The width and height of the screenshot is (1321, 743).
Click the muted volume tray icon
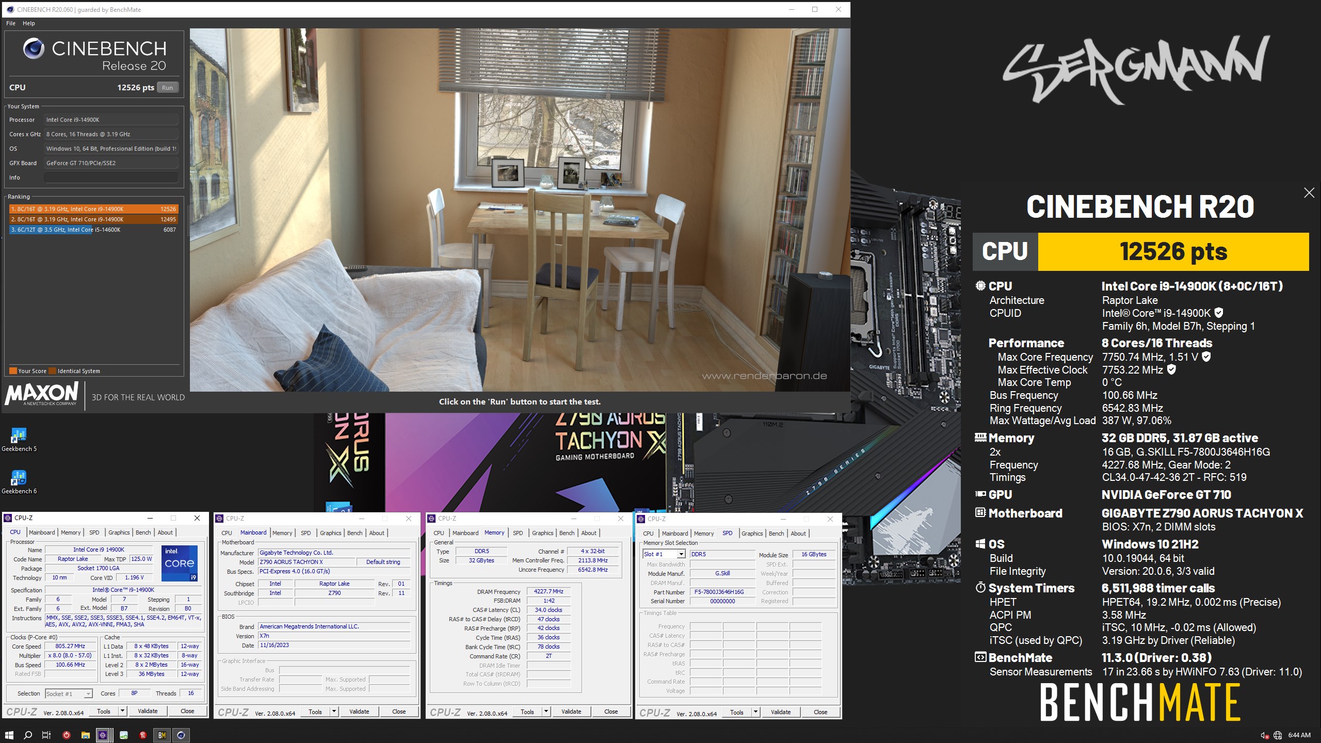point(1264,735)
